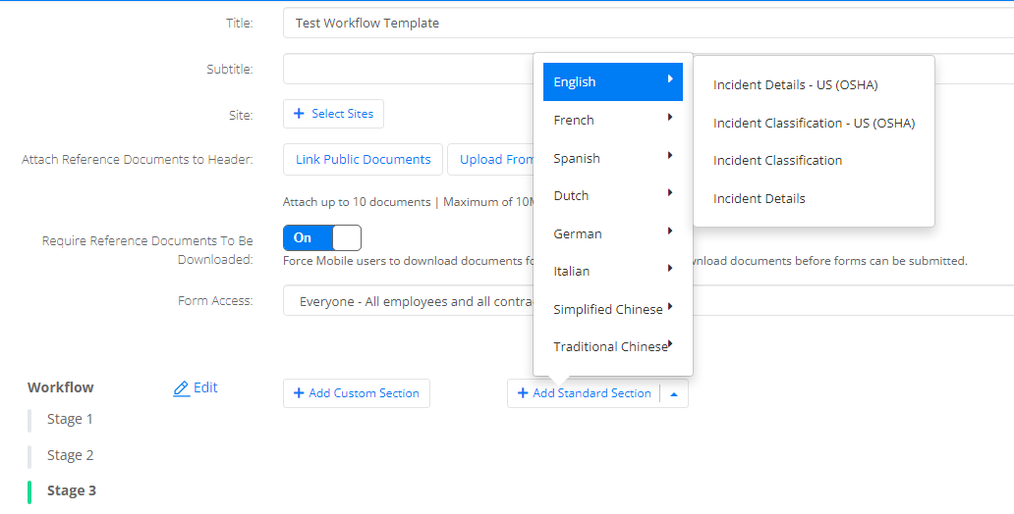Click the Title input field
The width and height of the screenshot is (1014, 514).
tap(648, 24)
